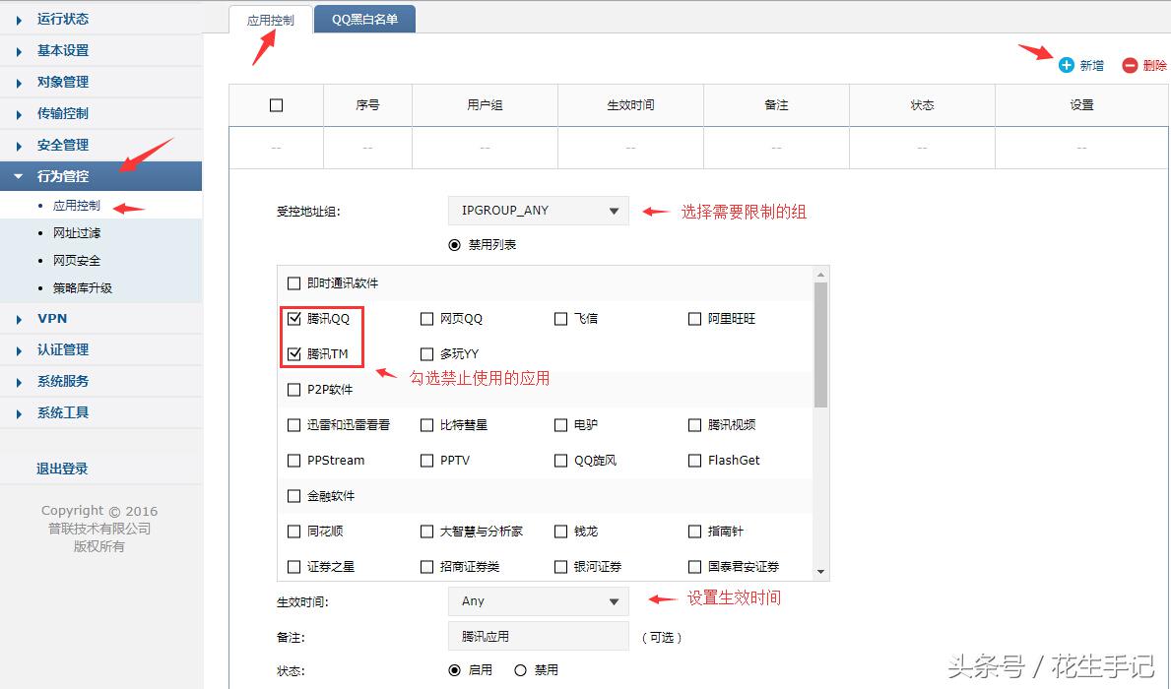Expand the VPN section in the sidebar
Screen dimensions: 1171x689
click(x=51, y=318)
